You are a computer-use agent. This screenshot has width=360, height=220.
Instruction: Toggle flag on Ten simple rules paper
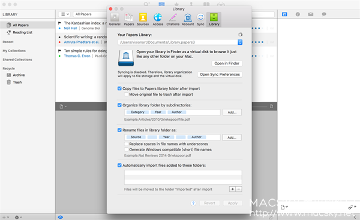(x=59, y=51)
